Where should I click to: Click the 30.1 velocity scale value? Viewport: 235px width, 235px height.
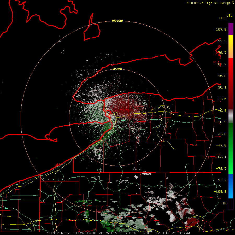pos(222,87)
